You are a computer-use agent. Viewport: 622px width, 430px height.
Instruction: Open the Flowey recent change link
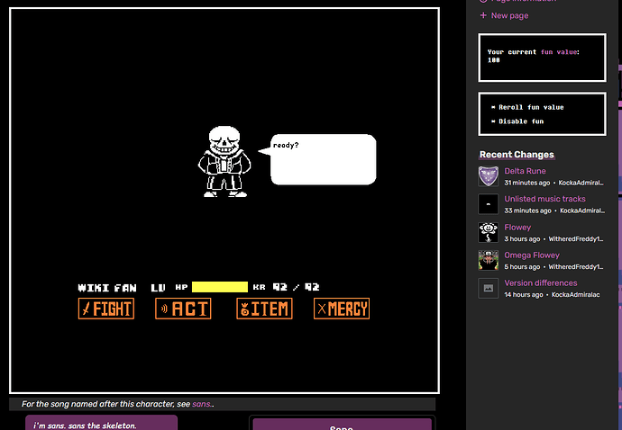517,228
